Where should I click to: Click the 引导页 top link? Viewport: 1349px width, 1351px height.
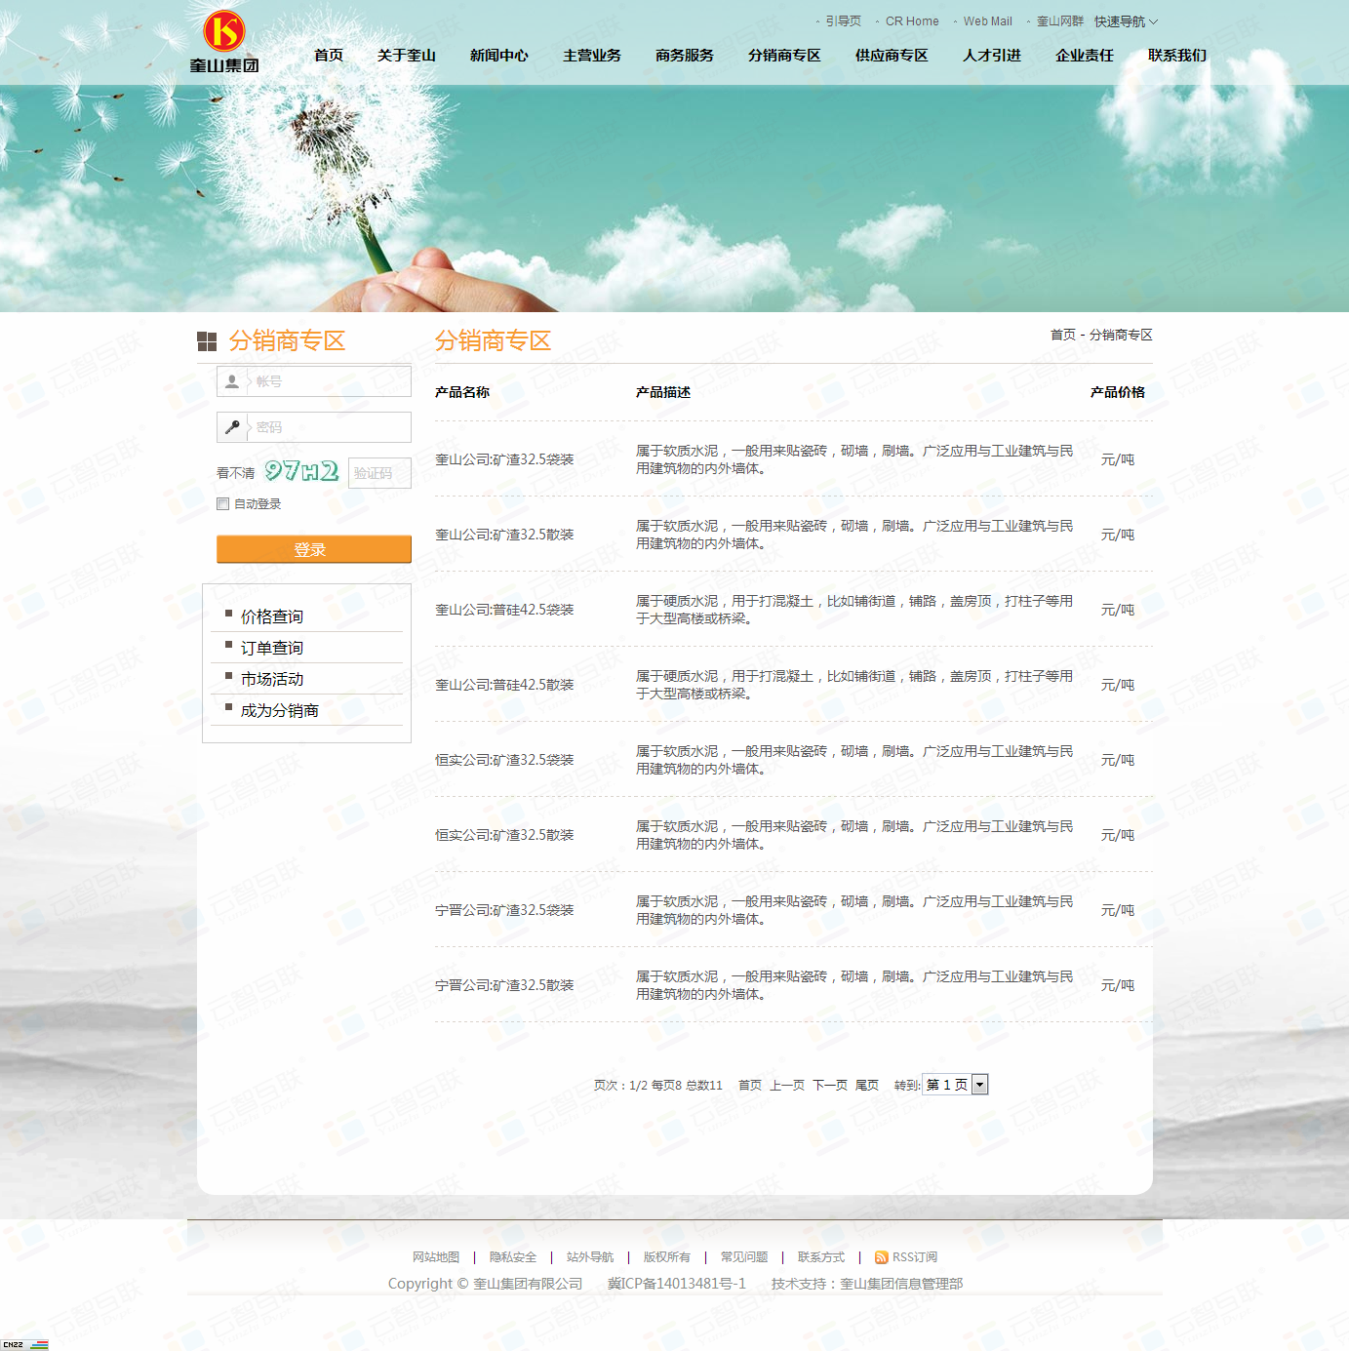pyautogui.click(x=843, y=21)
